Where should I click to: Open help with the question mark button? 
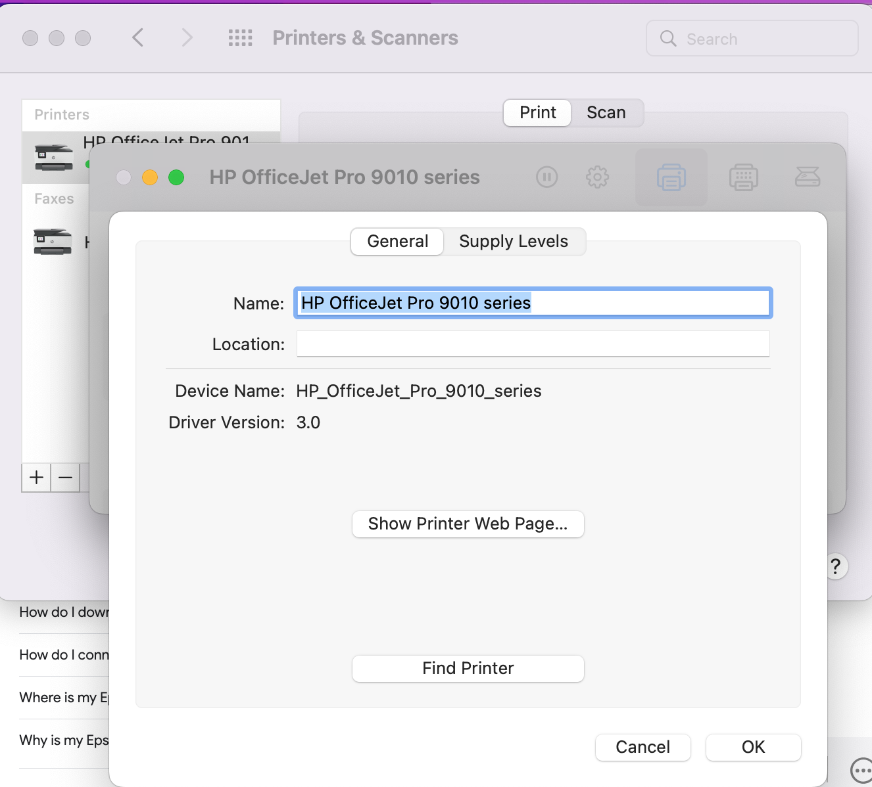point(835,566)
